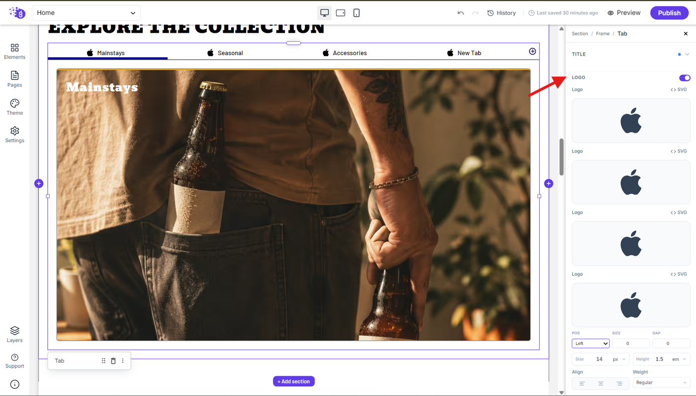Screen dimensions: 696x396
Task: Open the logo position Left dropdown
Action: pos(591,343)
